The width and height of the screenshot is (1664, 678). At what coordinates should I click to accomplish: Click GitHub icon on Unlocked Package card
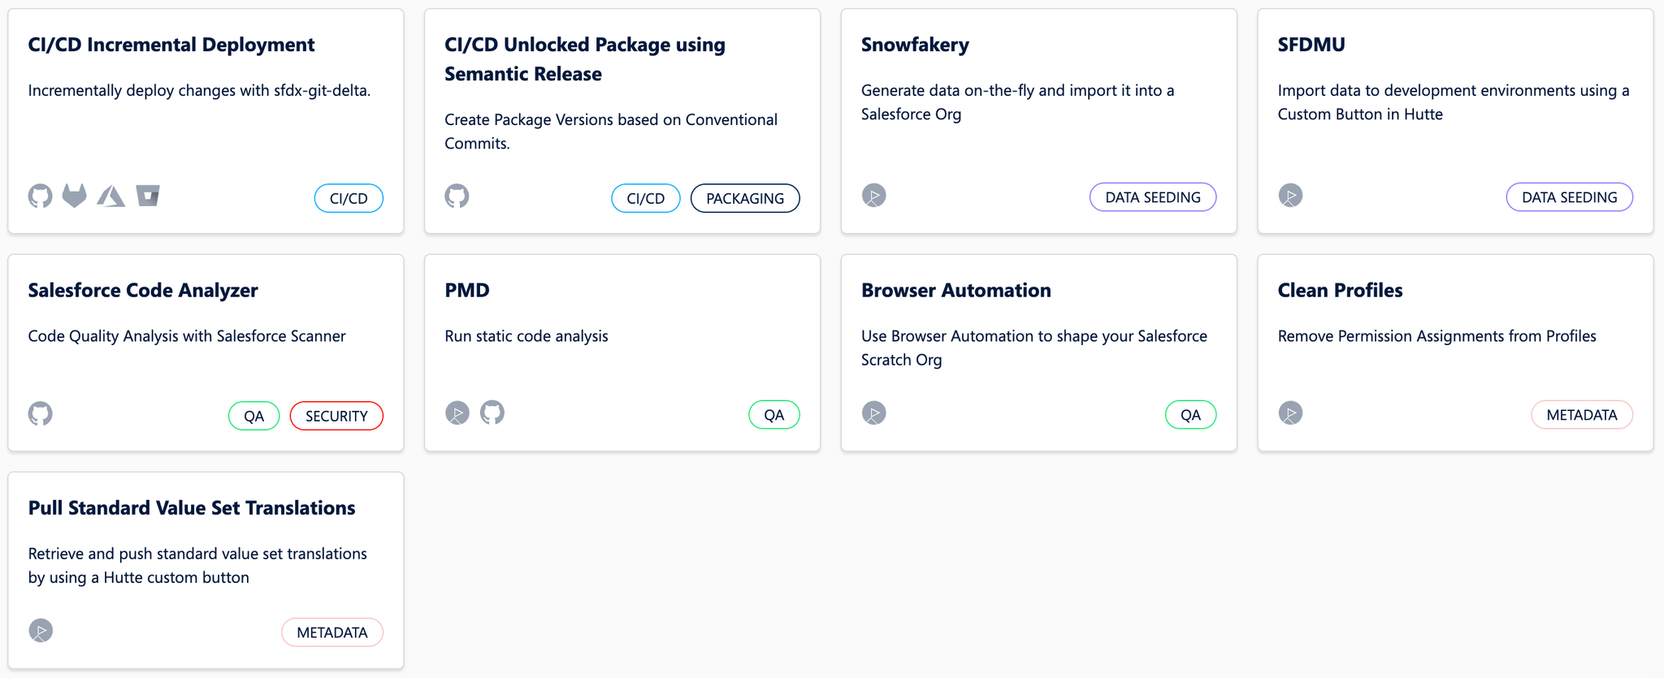coord(457,196)
